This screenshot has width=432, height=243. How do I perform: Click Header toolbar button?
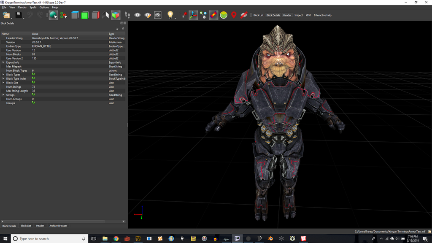pos(287,16)
